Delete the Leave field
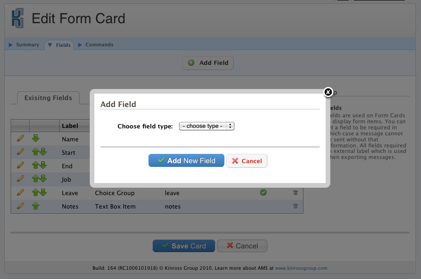 coord(295,192)
